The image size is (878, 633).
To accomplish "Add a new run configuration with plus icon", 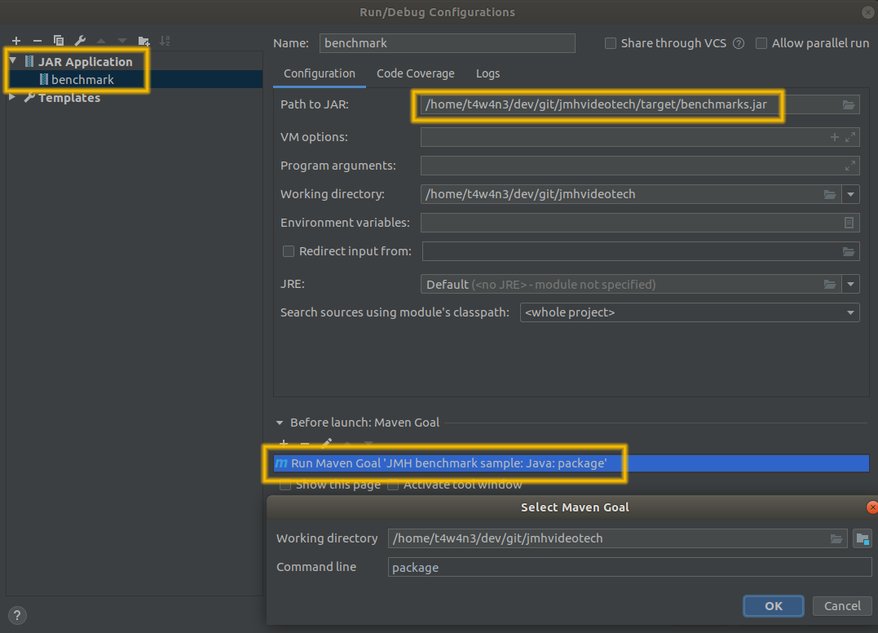I will pyautogui.click(x=15, y=41).
